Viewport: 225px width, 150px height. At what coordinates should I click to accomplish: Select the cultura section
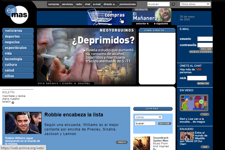[18, 65]
